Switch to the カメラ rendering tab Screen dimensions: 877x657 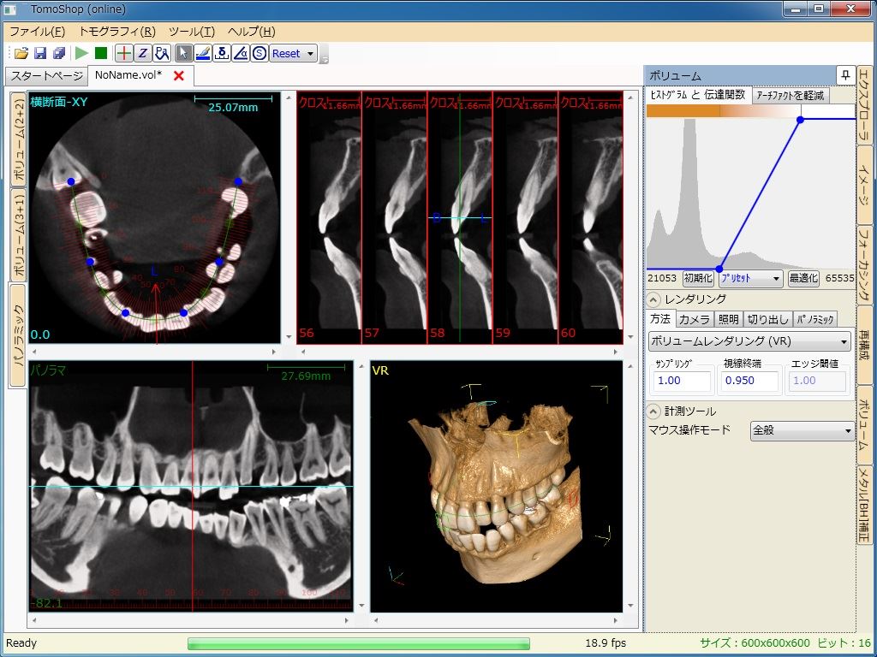[694, 319]
